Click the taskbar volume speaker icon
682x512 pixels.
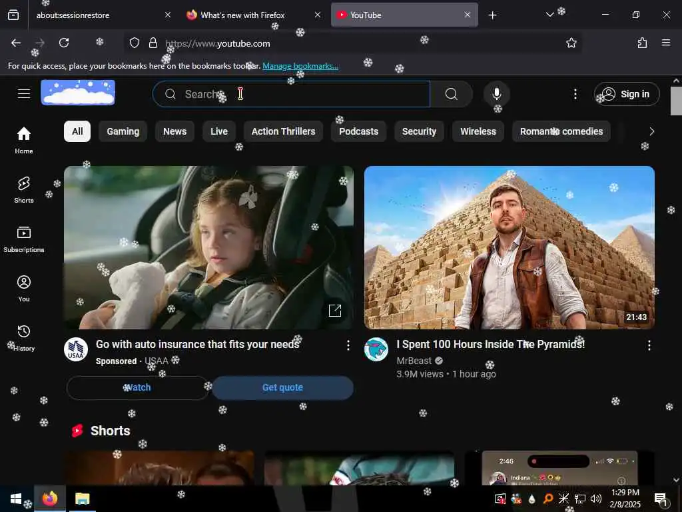coord(596,499)
